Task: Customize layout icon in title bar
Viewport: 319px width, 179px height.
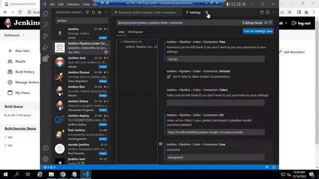Action: (244, 4)
